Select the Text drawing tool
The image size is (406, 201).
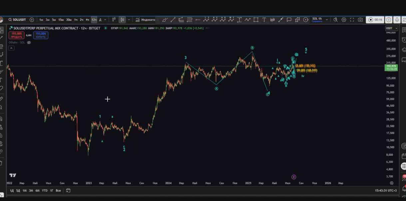(x=264, y=20)
